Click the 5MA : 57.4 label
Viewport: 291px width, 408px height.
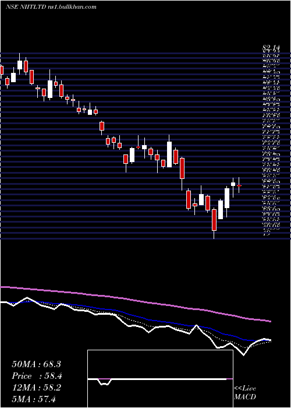point(34,399)
